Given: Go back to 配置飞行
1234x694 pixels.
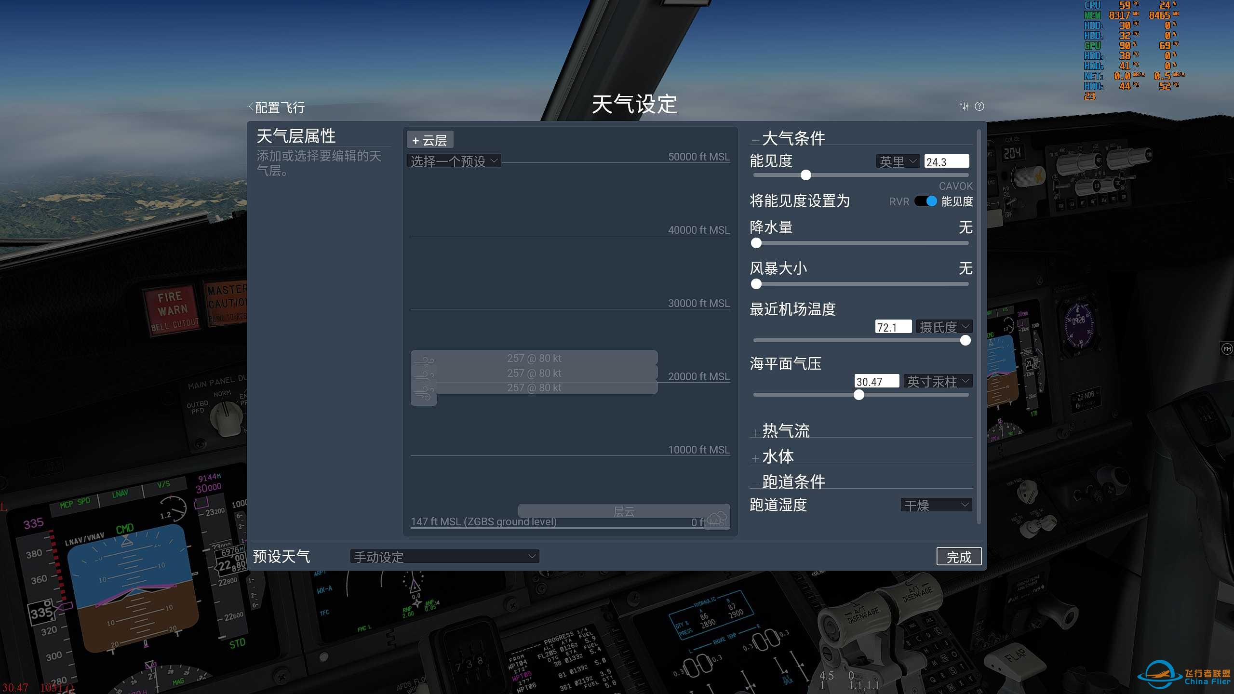Looking at the screenshot, I should 277,107.
